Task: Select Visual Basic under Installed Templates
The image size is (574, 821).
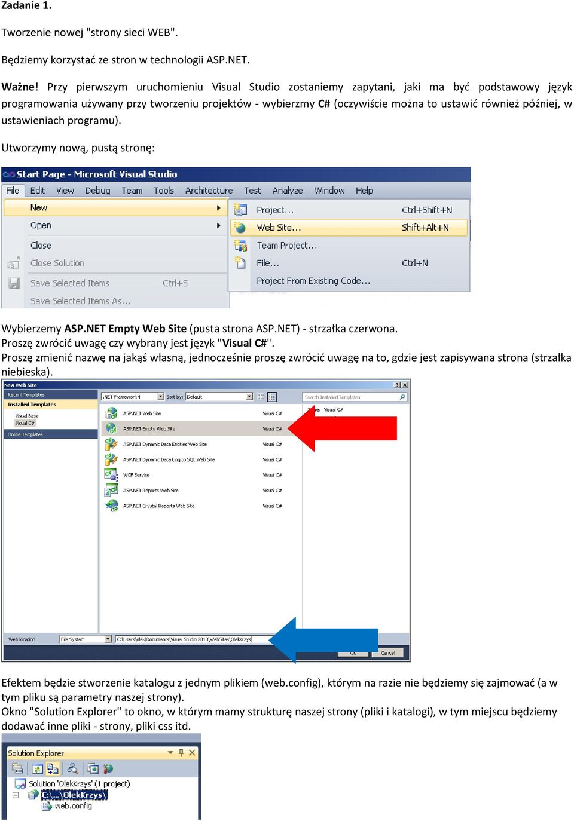Action: tap(27, 416)
